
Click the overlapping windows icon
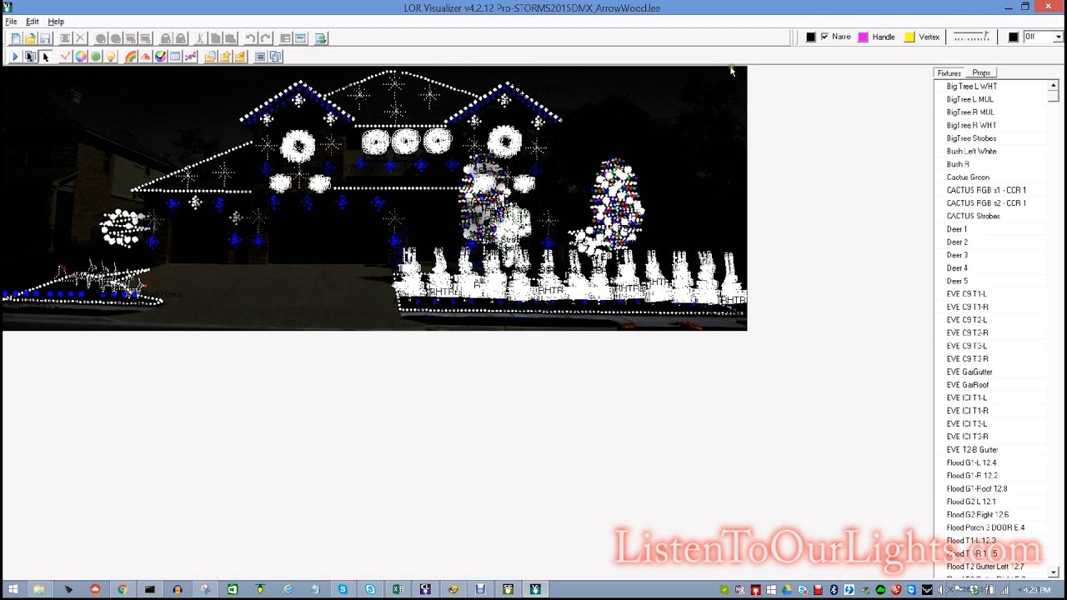click(x=276, y=57)
